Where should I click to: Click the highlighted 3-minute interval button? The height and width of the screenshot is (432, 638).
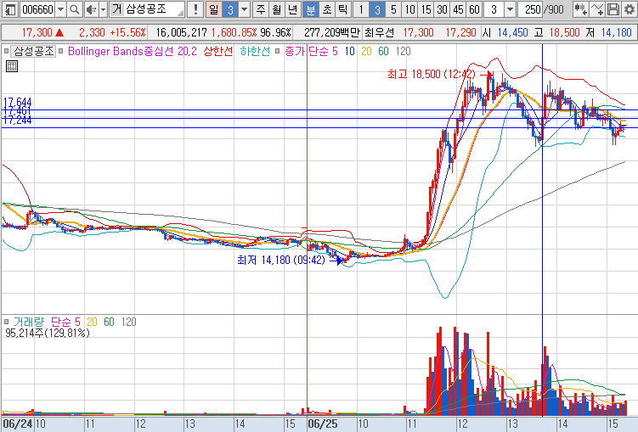[x=377, y=9]
